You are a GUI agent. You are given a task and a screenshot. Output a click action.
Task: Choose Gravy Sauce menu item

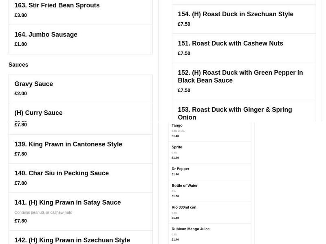coord(34,84)
